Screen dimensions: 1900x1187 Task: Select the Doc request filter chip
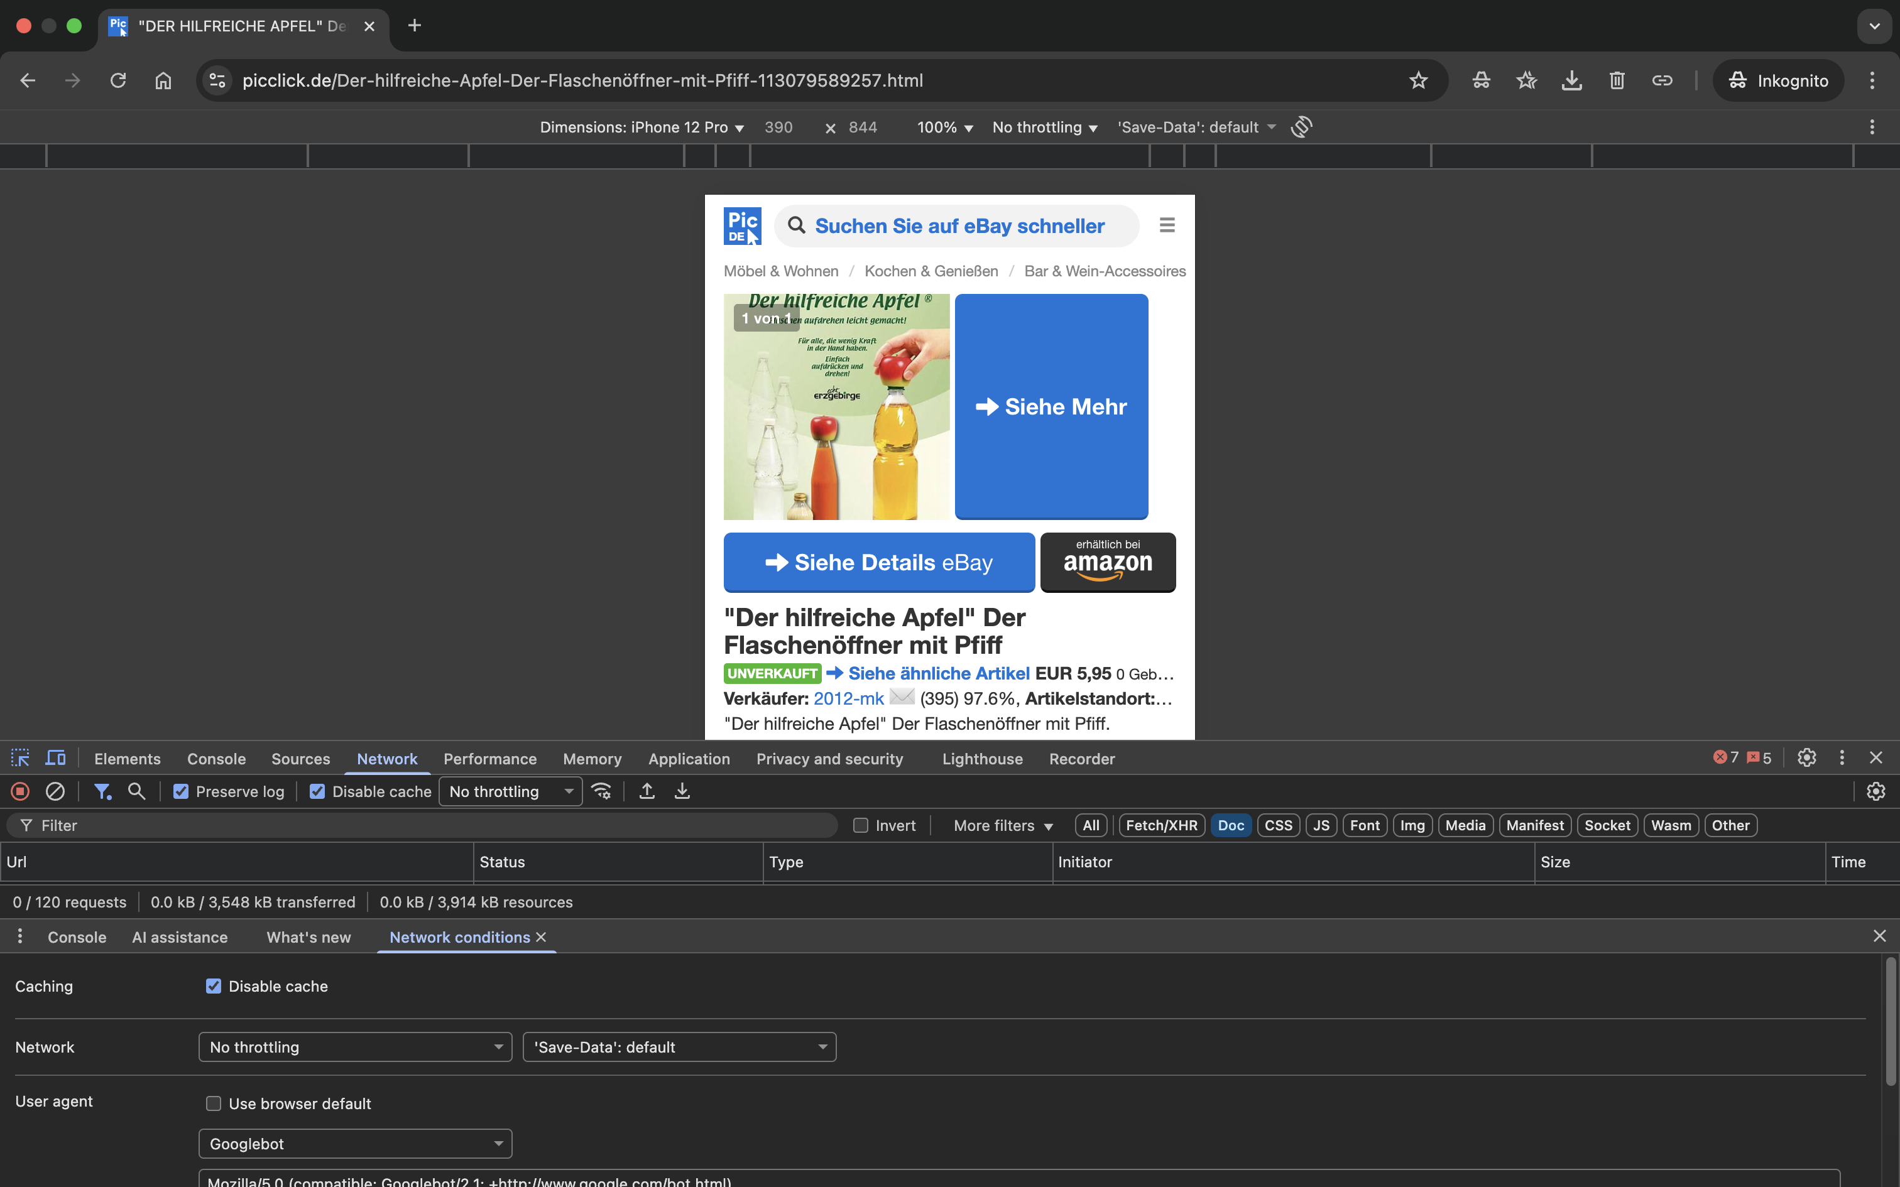click(1230, 824)
